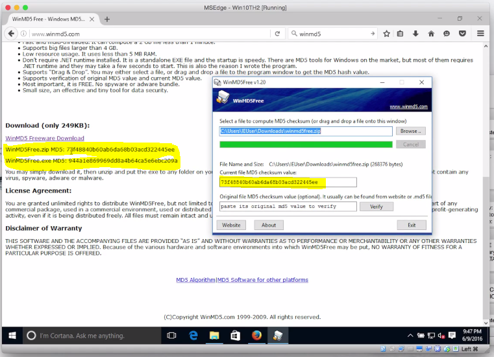Go to Firefox home page icon
494x357 pixels.
click(x=431, y=34)
